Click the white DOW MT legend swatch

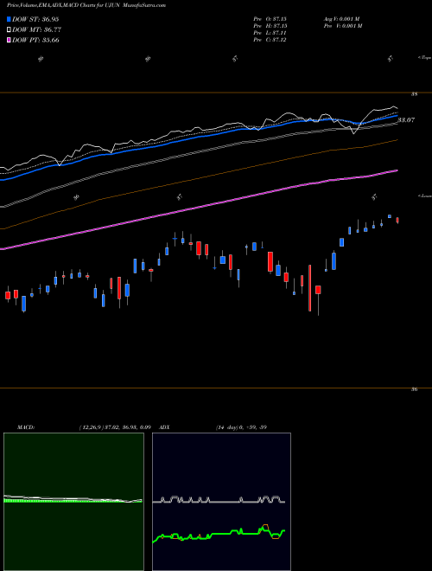tap(10, 29)
